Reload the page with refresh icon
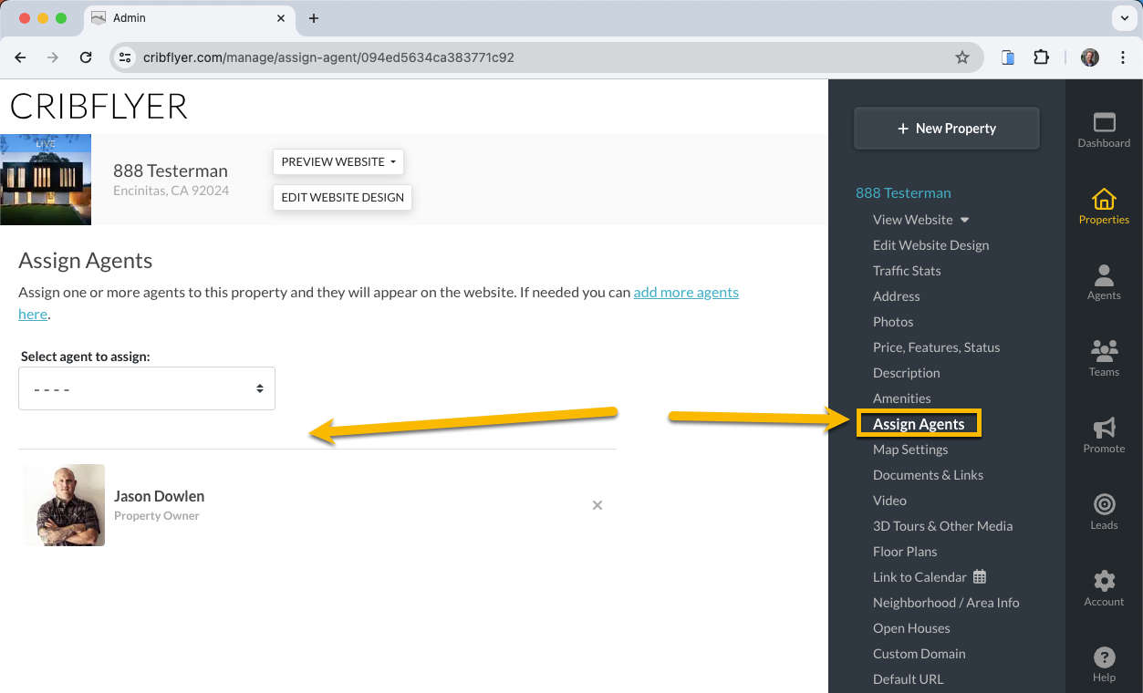 click(86, 57)
